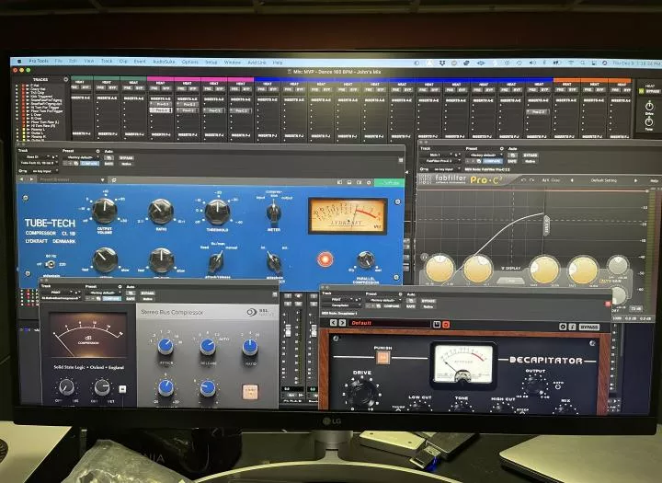Click the SSL Bus Compressor Release knob
Viewport: 662px width, 483px height.
click(207, 347)
